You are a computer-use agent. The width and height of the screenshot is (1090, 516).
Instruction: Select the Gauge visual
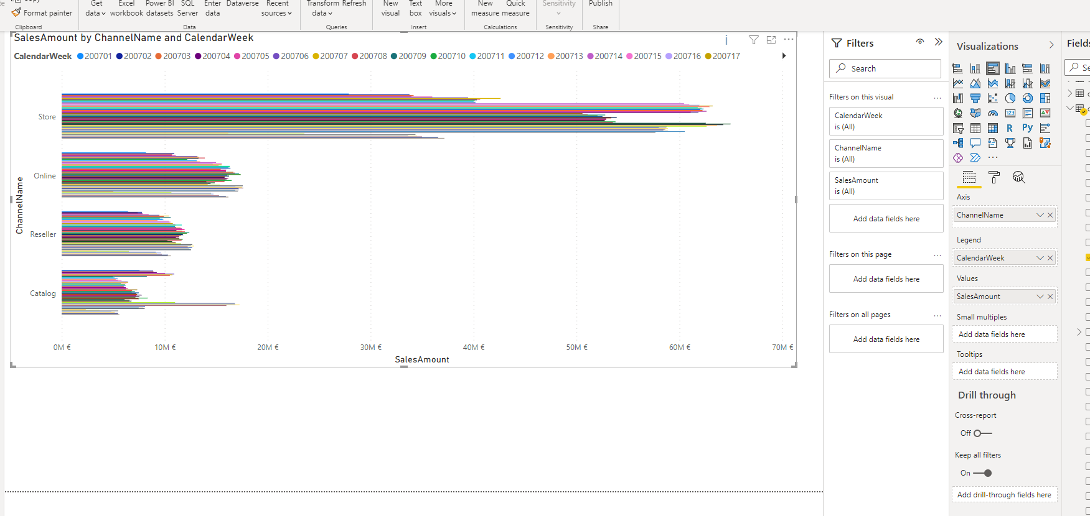[993, 113]
